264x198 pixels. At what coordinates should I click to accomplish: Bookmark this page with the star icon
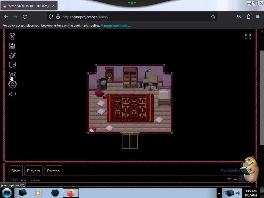[x=213, y=16]
